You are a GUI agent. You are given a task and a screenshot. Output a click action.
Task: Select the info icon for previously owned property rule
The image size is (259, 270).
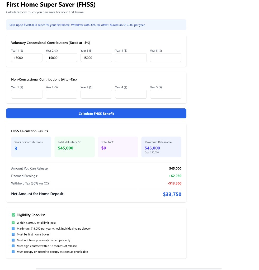pos(13,240)
